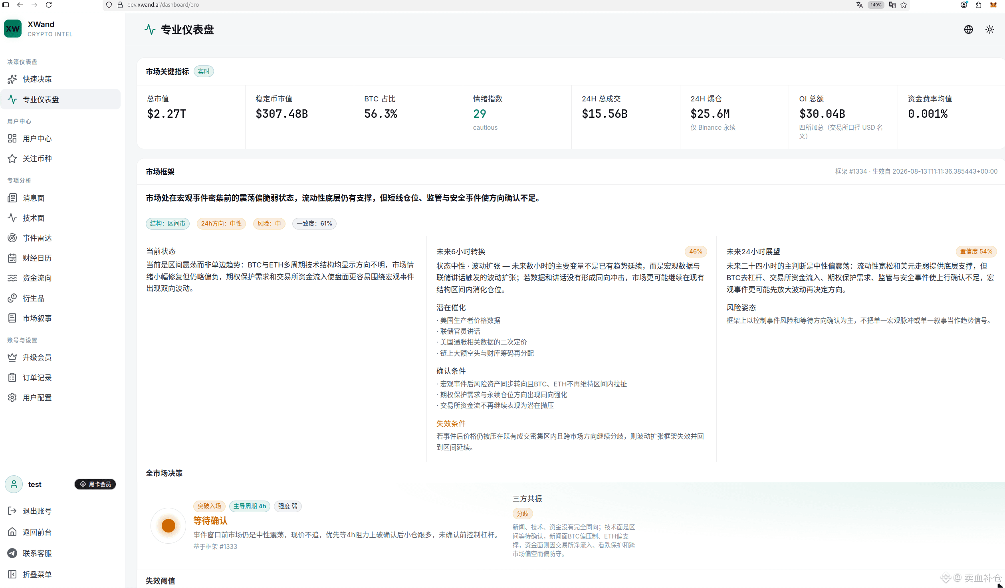Click the 用户中心 grid icon
Screen dimensions: 1005x588
tap(12, 139)
